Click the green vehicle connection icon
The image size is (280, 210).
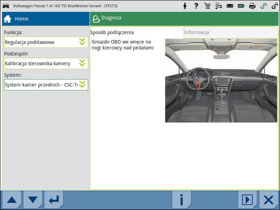tap(263, 6)
